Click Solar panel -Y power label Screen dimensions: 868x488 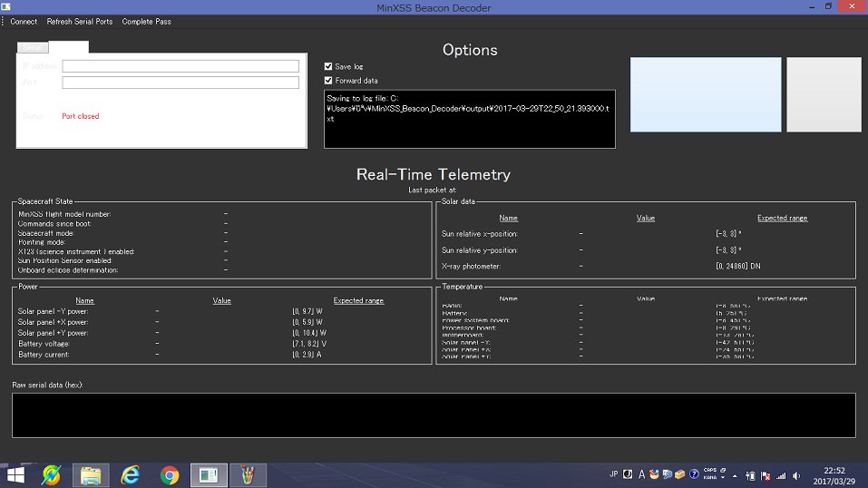pyautogui.click(x=53, y=311)
